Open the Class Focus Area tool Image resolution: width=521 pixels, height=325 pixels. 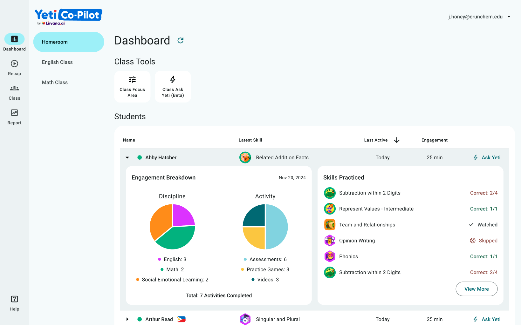(132, 87)
